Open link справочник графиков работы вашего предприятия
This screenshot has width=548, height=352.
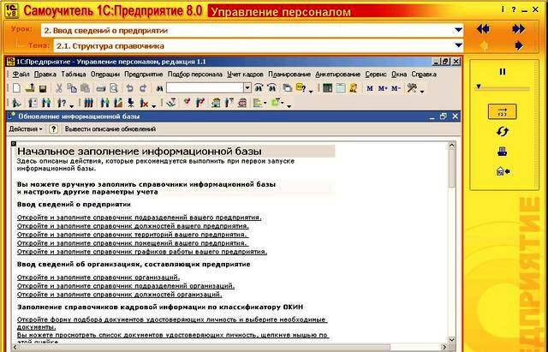tap(142, 252)
